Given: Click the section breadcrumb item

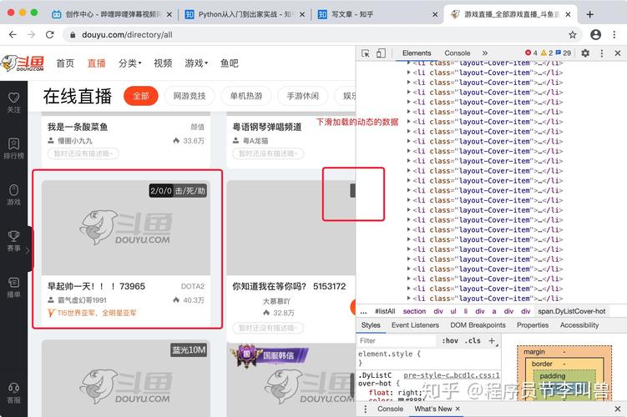Looking at the screenshot, I should point(414,312).
